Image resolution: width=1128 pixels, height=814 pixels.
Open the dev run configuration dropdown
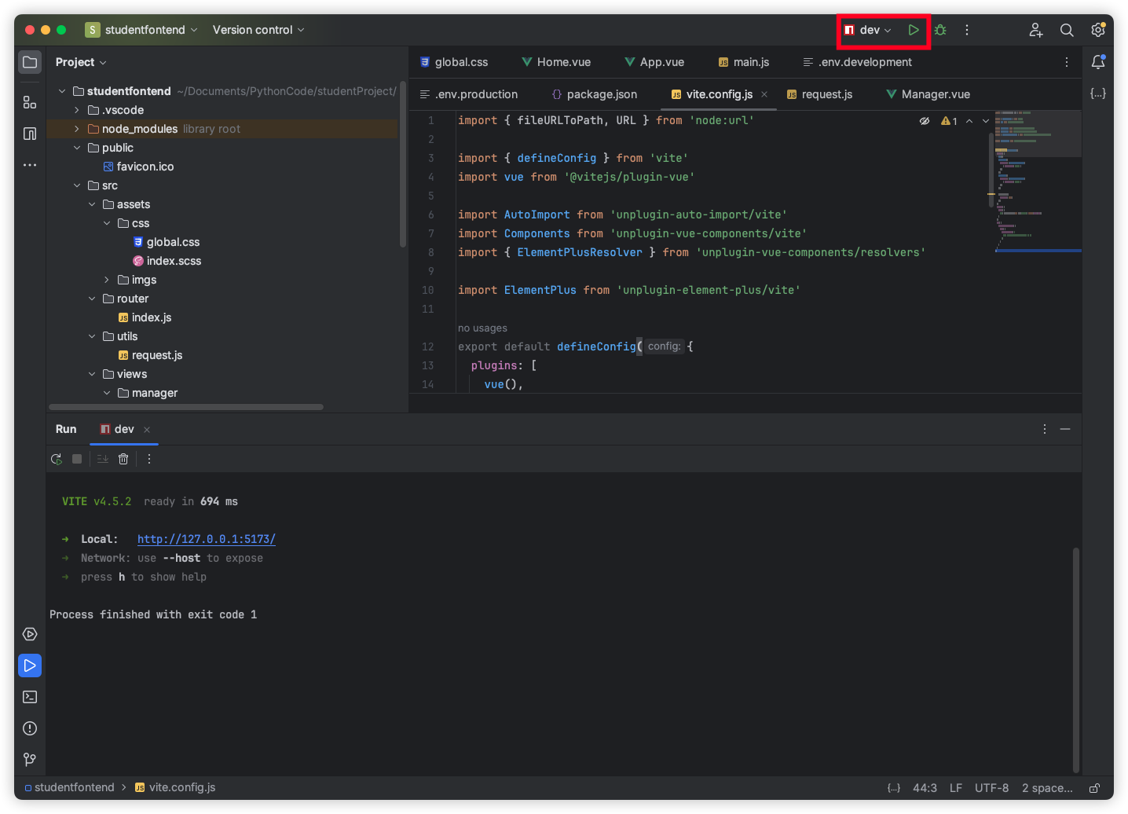coord(869,30)
